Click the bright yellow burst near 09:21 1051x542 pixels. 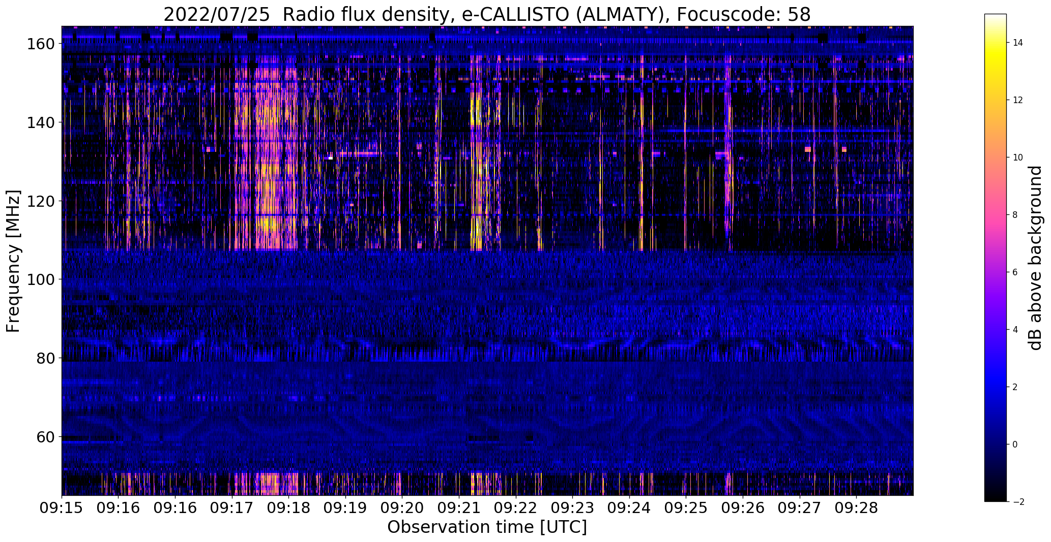pyautogui.click(x=477, y=152)
